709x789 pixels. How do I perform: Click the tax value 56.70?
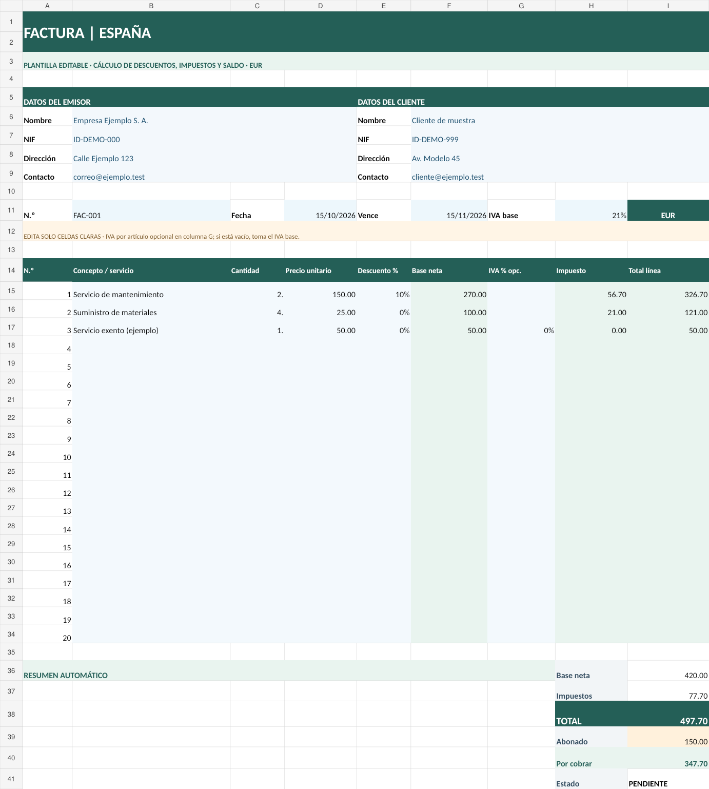[x=592, y=291]
